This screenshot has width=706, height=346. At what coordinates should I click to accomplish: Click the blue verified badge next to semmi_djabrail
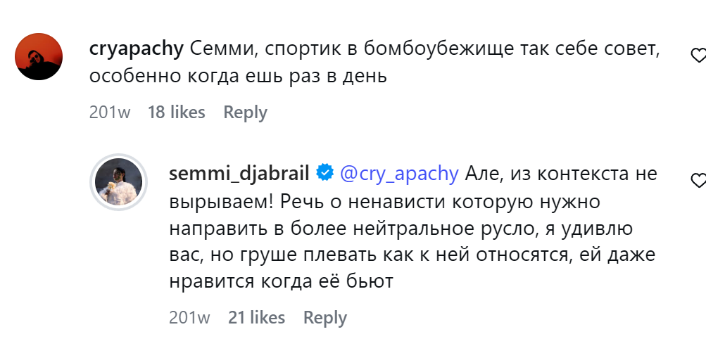point(324,172)
